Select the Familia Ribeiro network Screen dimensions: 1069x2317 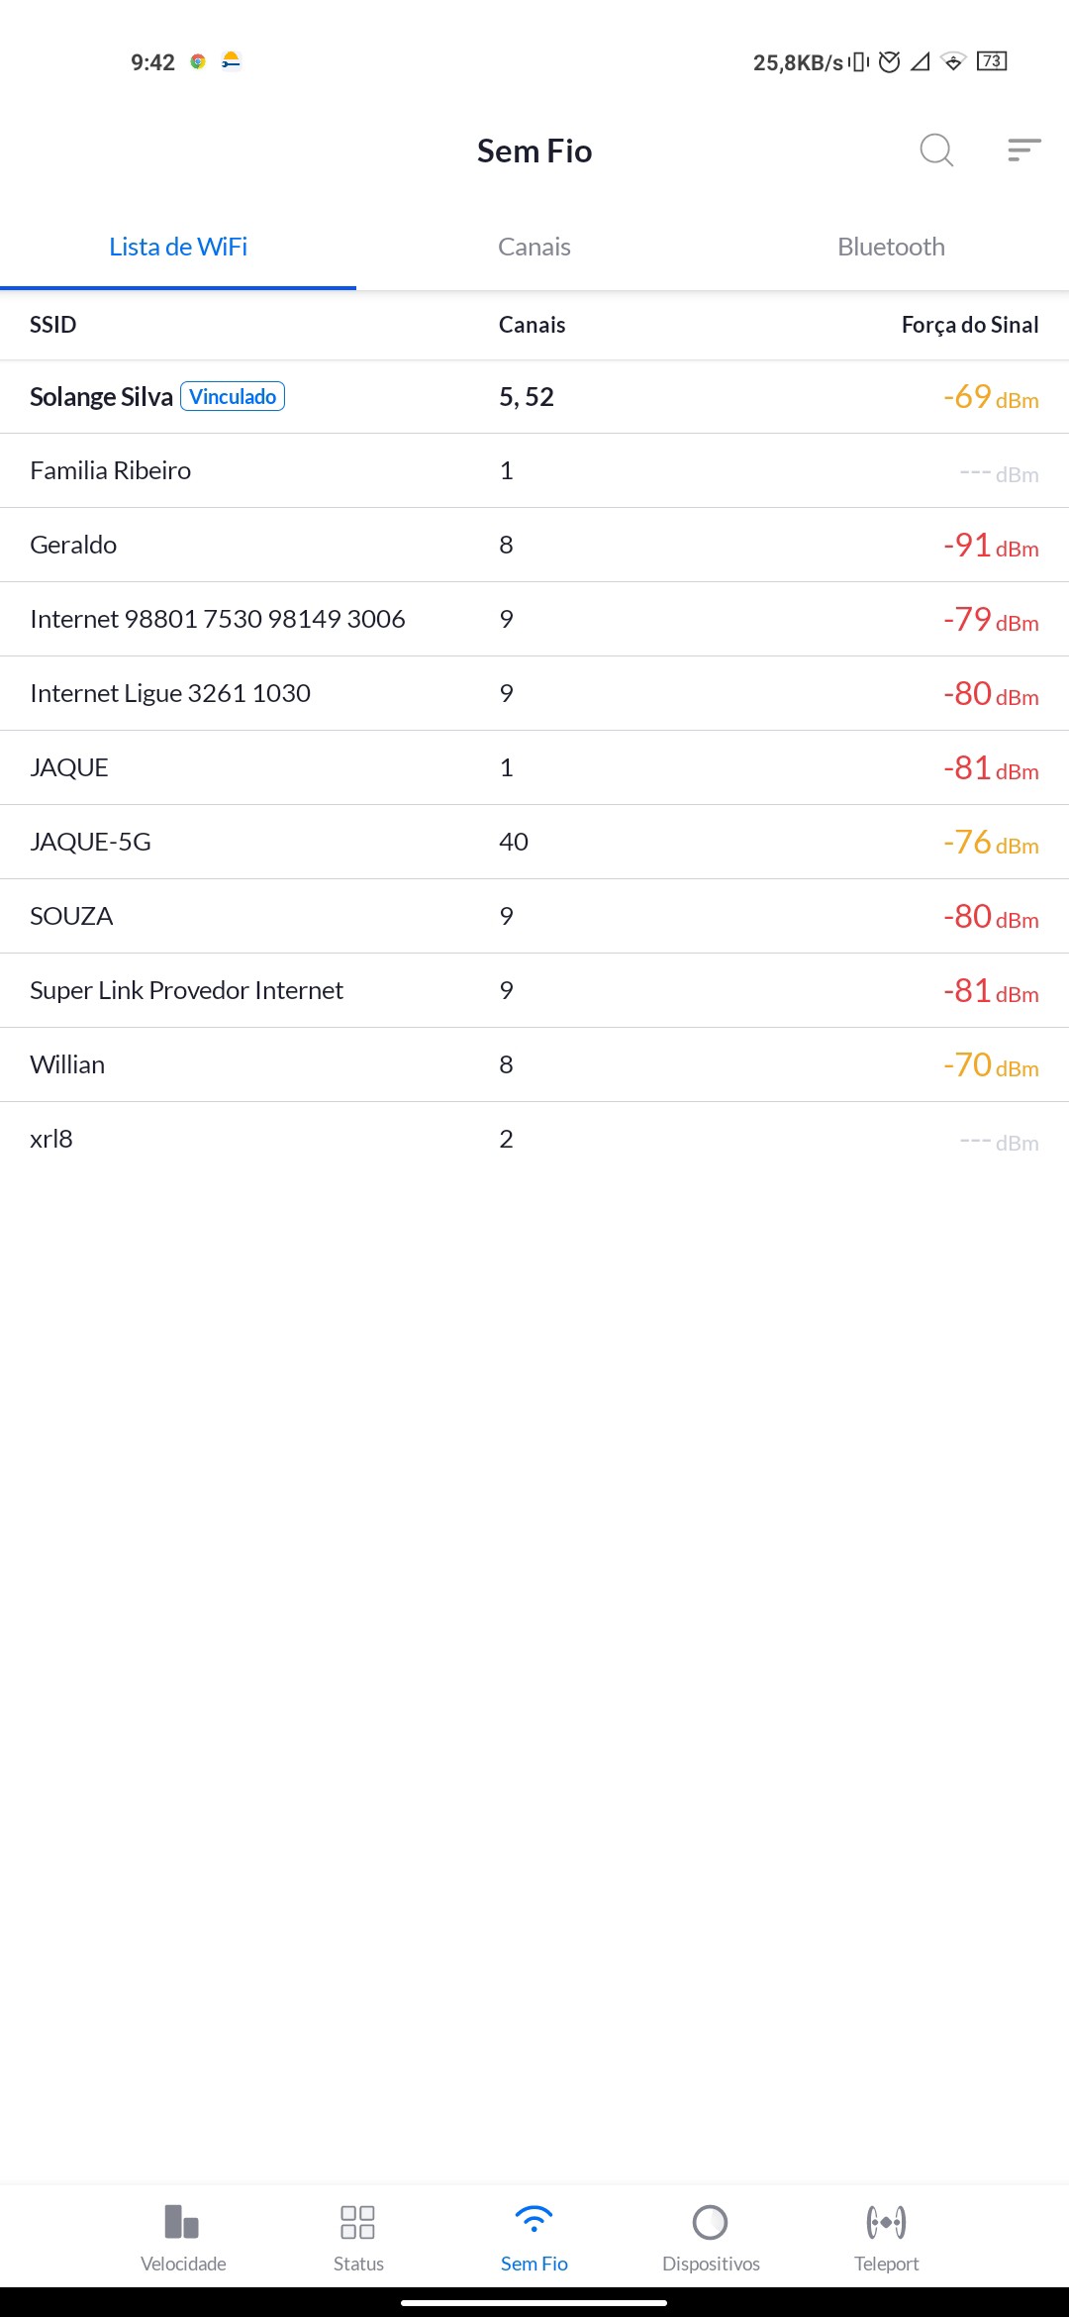click(111, 470)
